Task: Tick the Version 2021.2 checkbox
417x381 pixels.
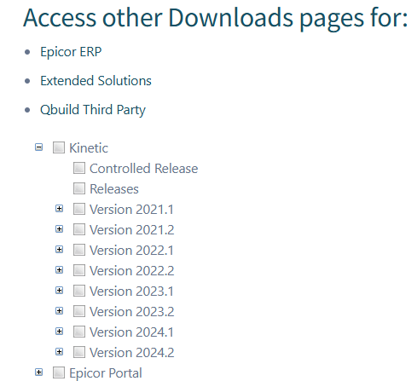Action: [79, 229]
